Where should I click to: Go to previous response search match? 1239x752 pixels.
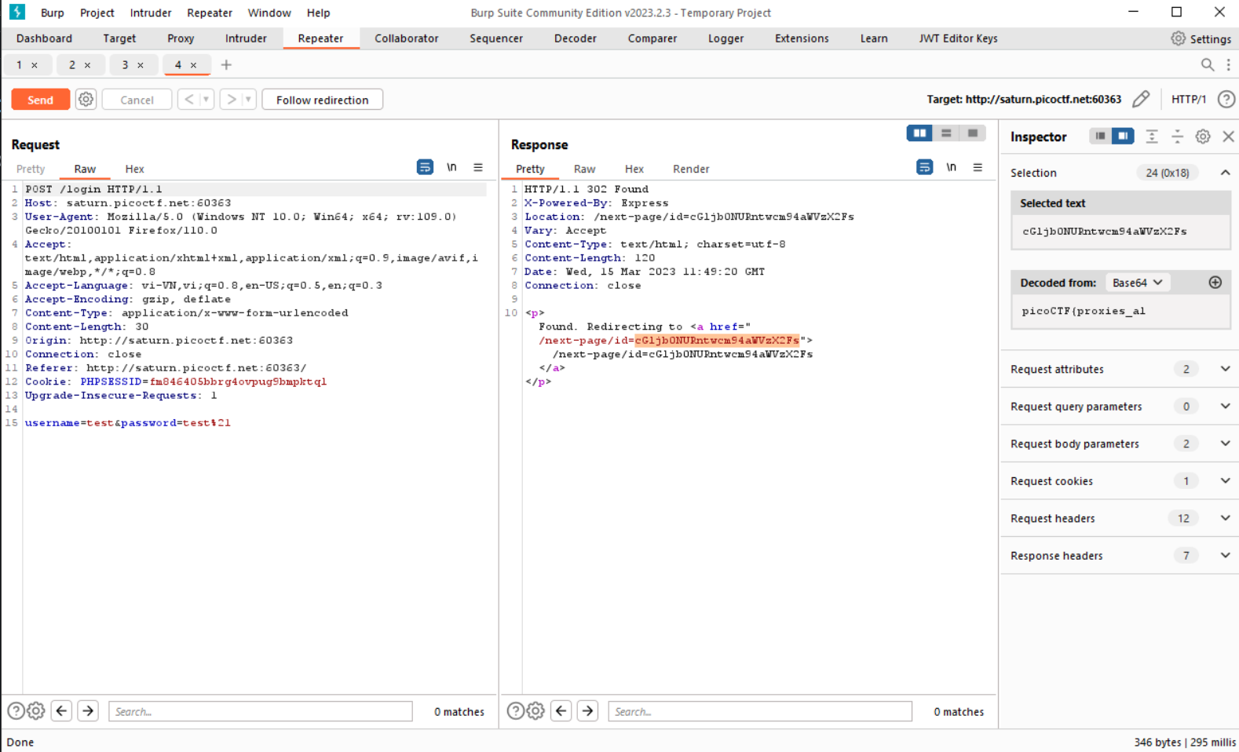[561, 711]
